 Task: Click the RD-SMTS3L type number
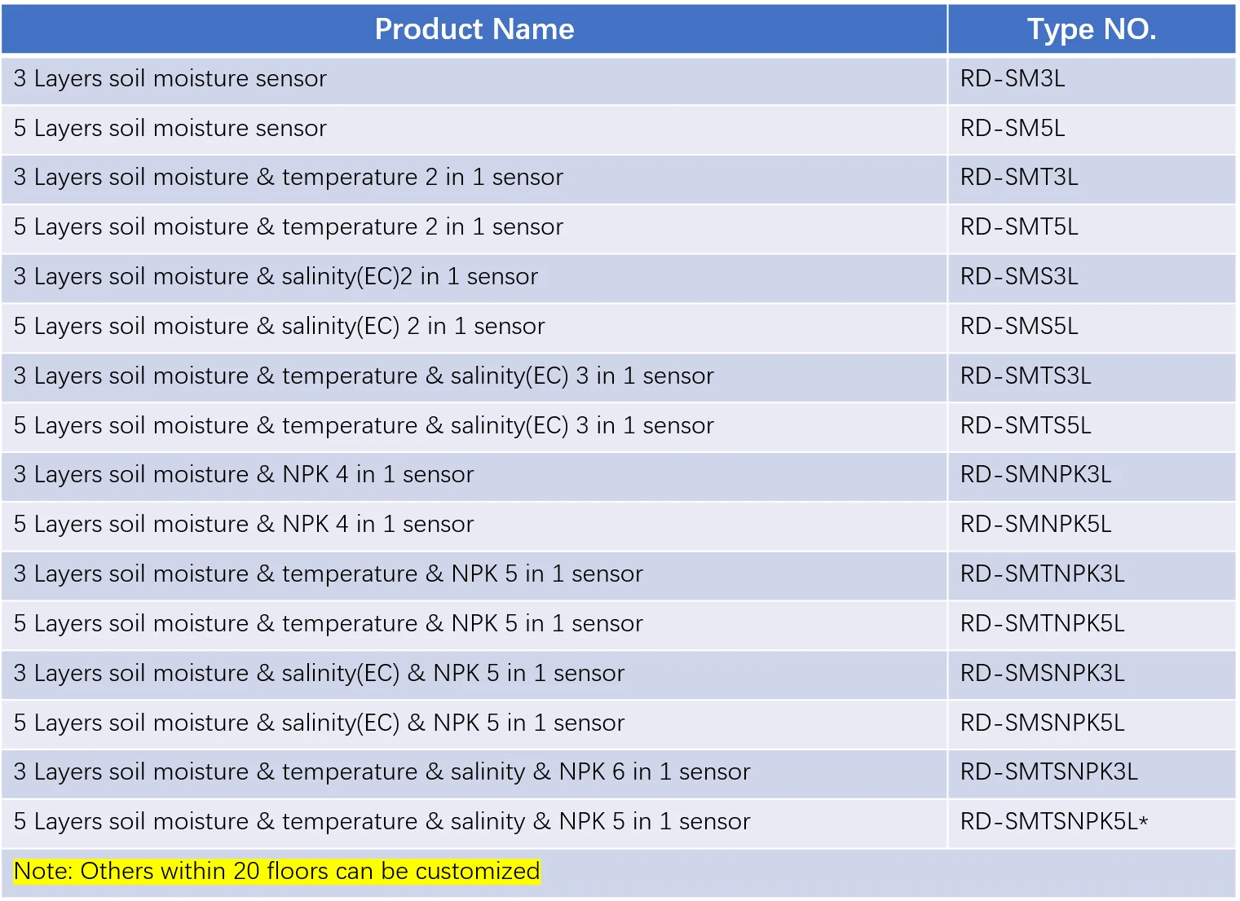[1026, 376]
